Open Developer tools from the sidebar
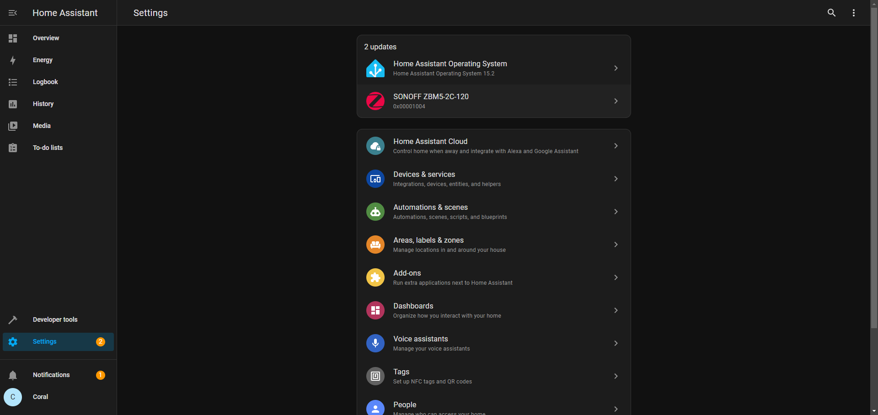Viewport: 878px width, 415px height. pos(55,319)
